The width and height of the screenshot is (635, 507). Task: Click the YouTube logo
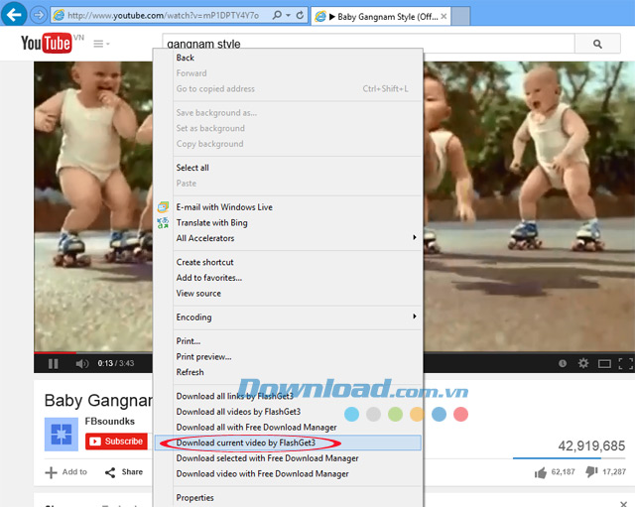click(x=47, y=43)
